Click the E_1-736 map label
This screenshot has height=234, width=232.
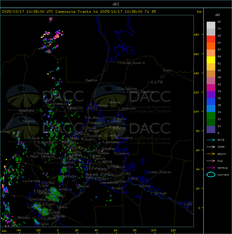(157, 82)
